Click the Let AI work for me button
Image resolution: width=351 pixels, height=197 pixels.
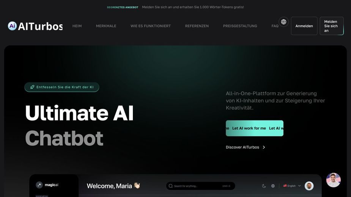coord(255,128)
